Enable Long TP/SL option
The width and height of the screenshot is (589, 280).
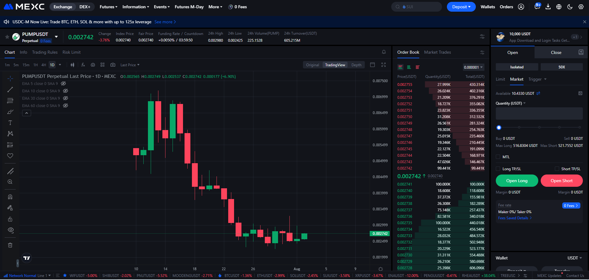coord(498,169)
